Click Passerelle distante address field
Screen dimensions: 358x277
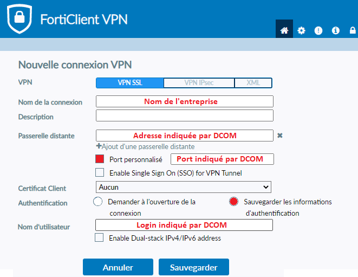pyautogui.click(x=185, y=136)
